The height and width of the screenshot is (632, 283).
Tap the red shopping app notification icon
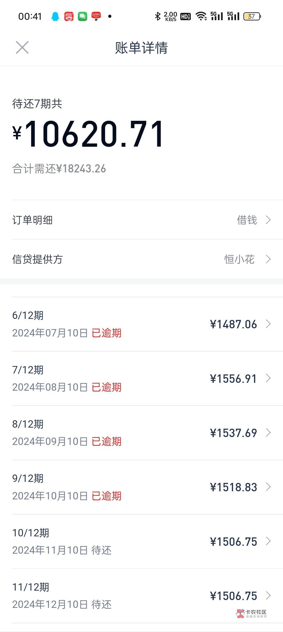pyautogui.click(x=69, y=17)
